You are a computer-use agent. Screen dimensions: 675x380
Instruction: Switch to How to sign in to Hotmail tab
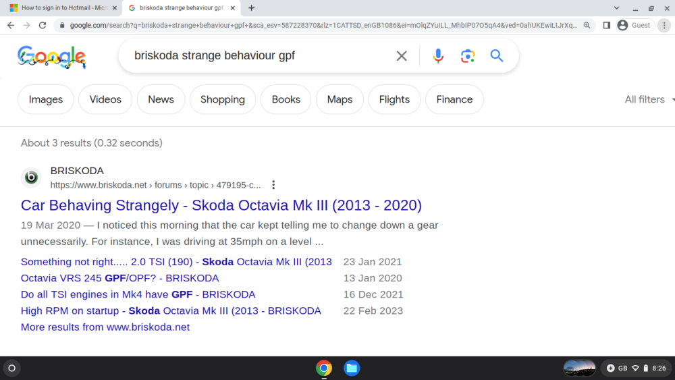pyautogui.click(x=63, y=7)
